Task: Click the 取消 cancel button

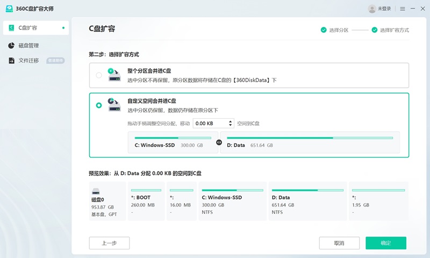Action: 339,243
